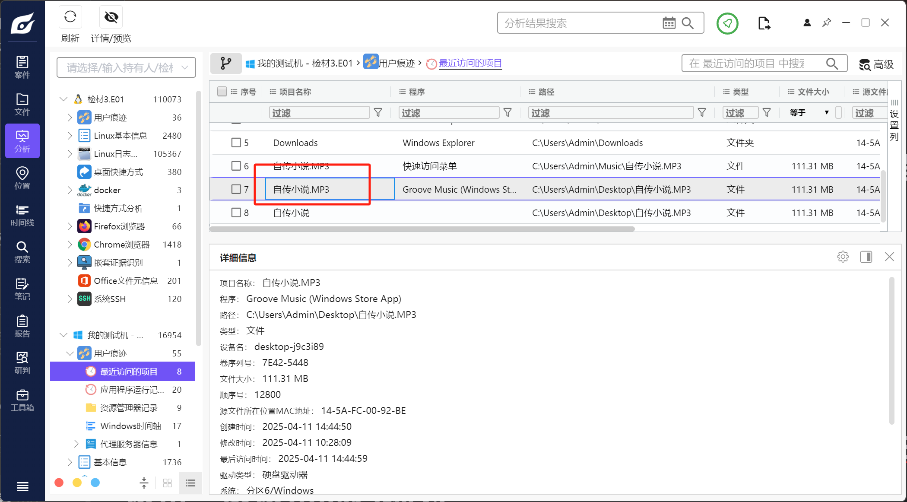Open the 请选择/输入持有人 dropdown

126,67
